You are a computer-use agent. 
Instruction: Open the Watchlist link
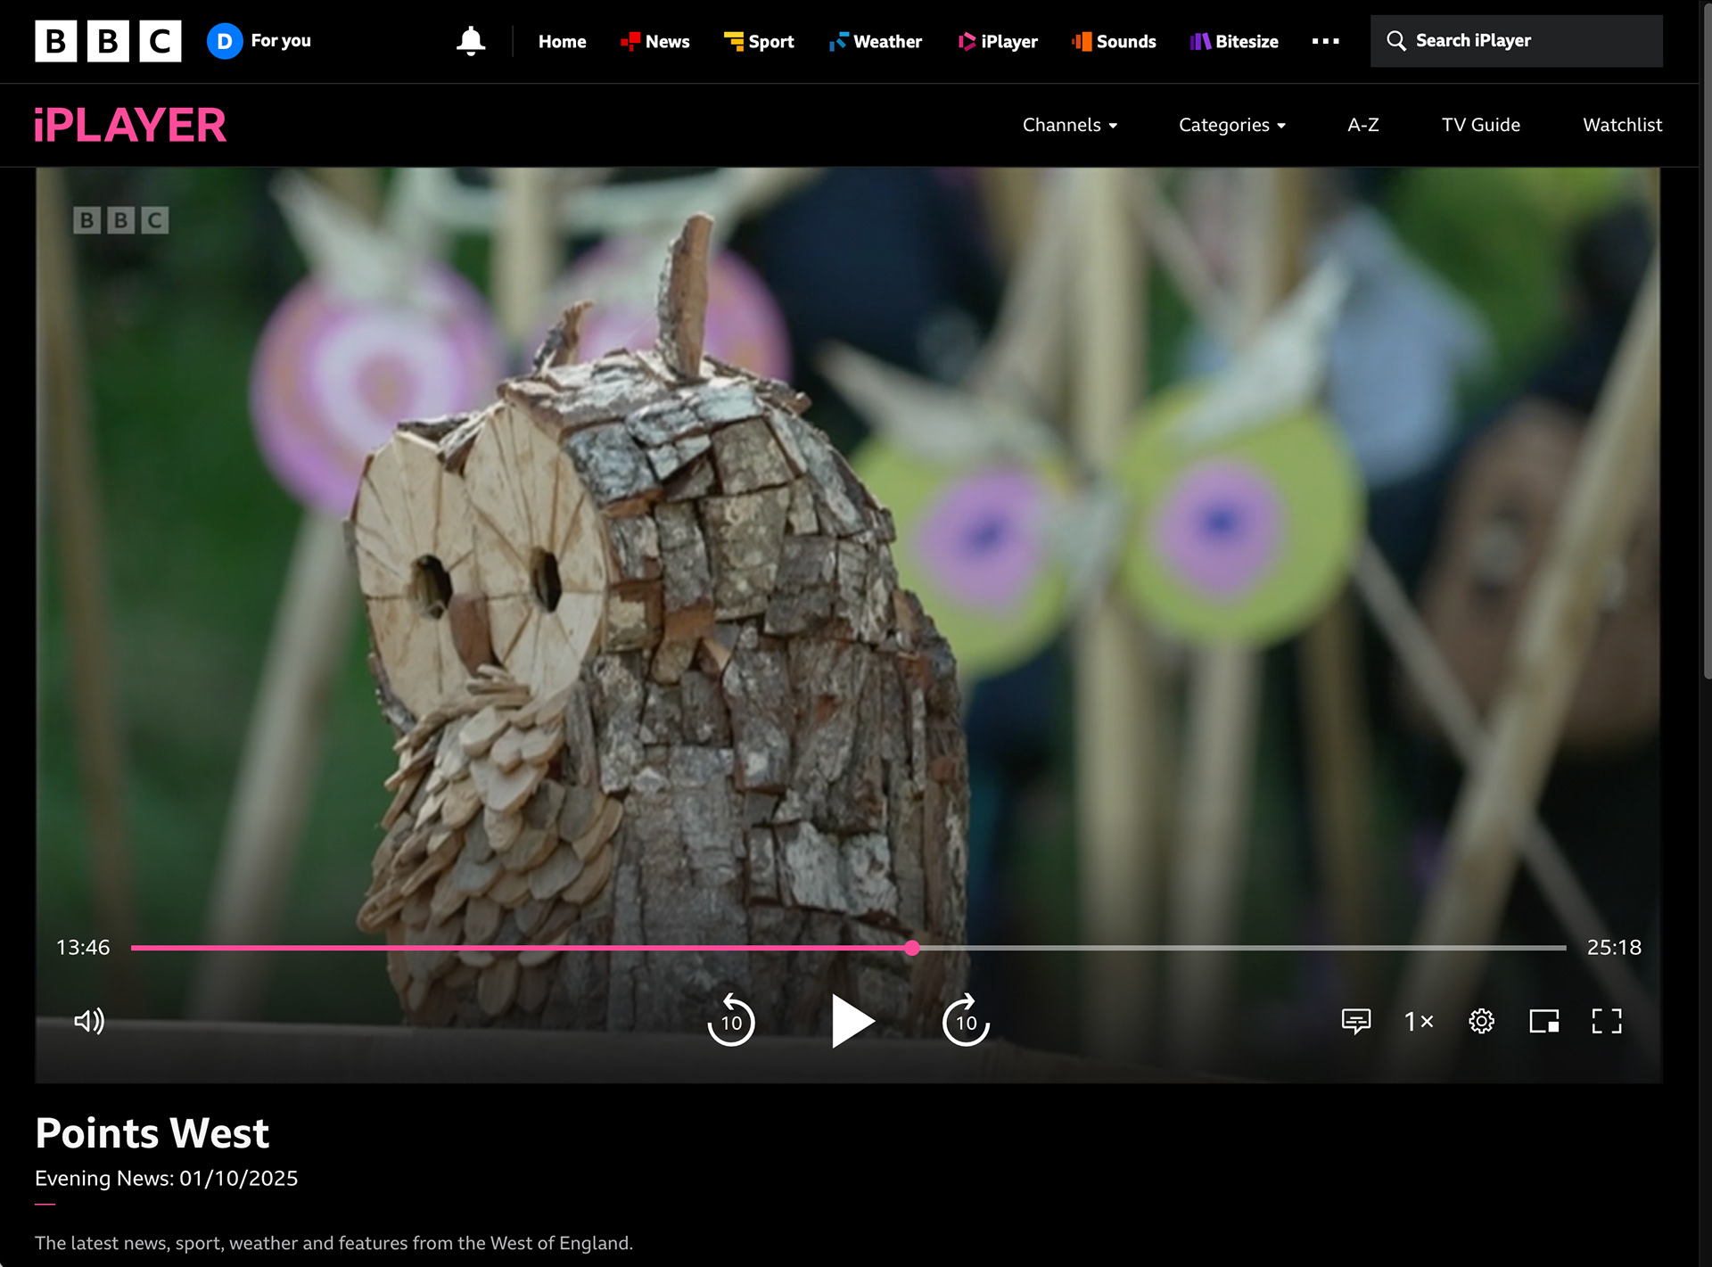click(1622, 125)
